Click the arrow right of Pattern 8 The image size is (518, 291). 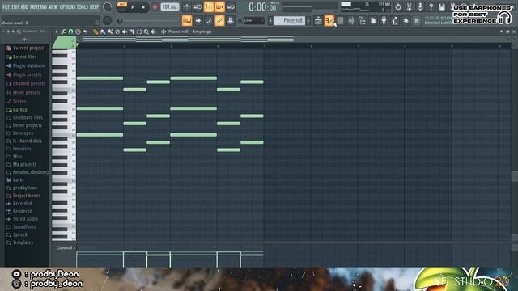click(308, 20)
